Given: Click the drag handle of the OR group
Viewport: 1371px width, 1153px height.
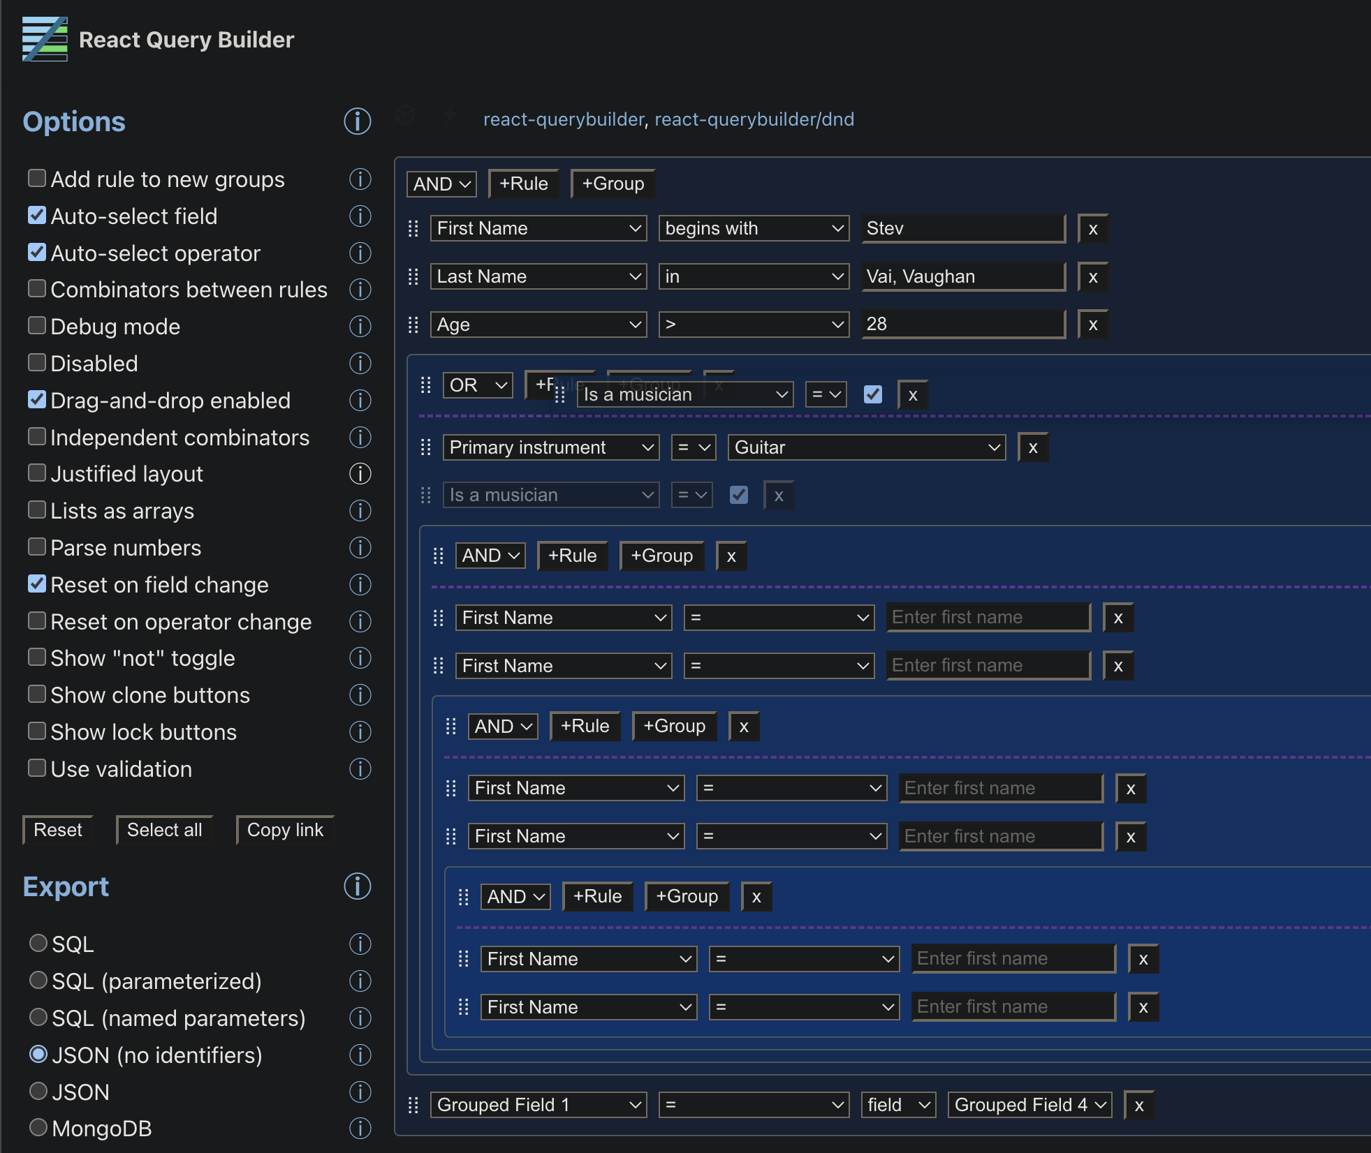Looking at the screenshot, I should tap(425, 385).
